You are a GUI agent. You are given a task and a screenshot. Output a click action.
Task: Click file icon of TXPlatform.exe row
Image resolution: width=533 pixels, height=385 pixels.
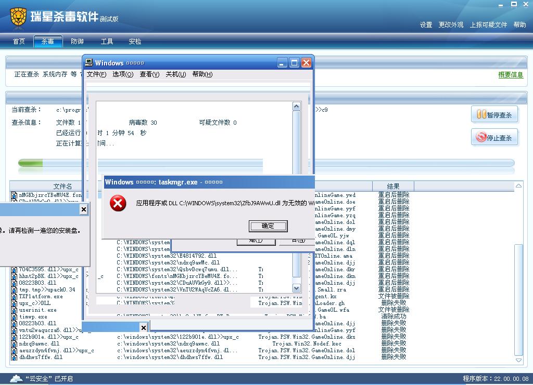pos(14,297)
